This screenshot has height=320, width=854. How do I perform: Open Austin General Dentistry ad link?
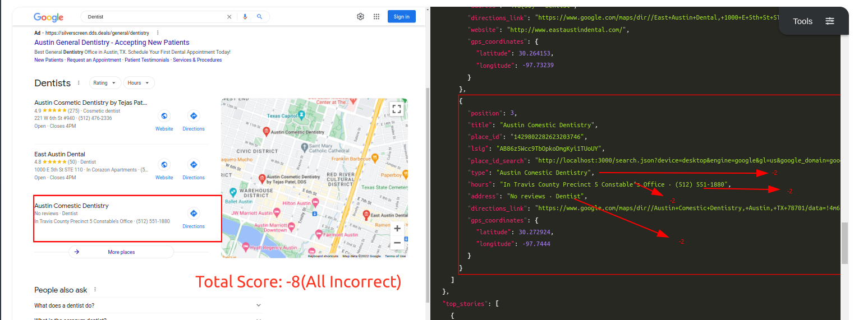click(x=112, y=43)
